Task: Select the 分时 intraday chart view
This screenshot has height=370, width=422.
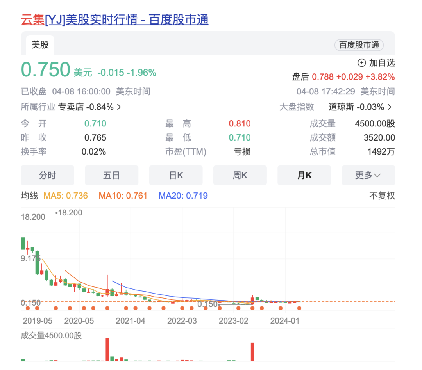Action: coord(48,175)
